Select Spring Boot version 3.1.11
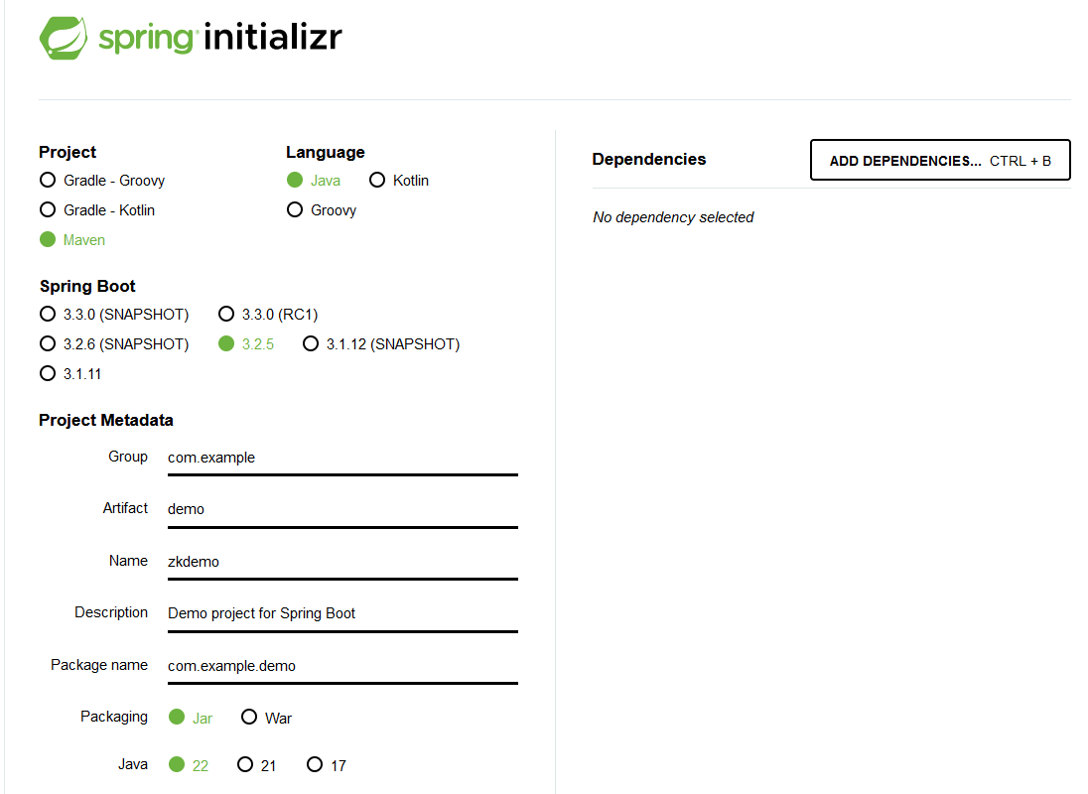Screen dimensions: 1088x794 70,374
